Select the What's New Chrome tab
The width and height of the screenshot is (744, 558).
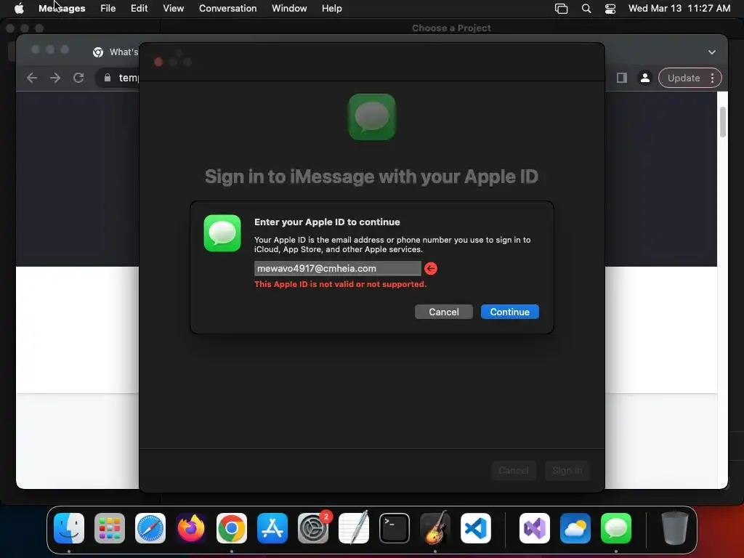116,52
